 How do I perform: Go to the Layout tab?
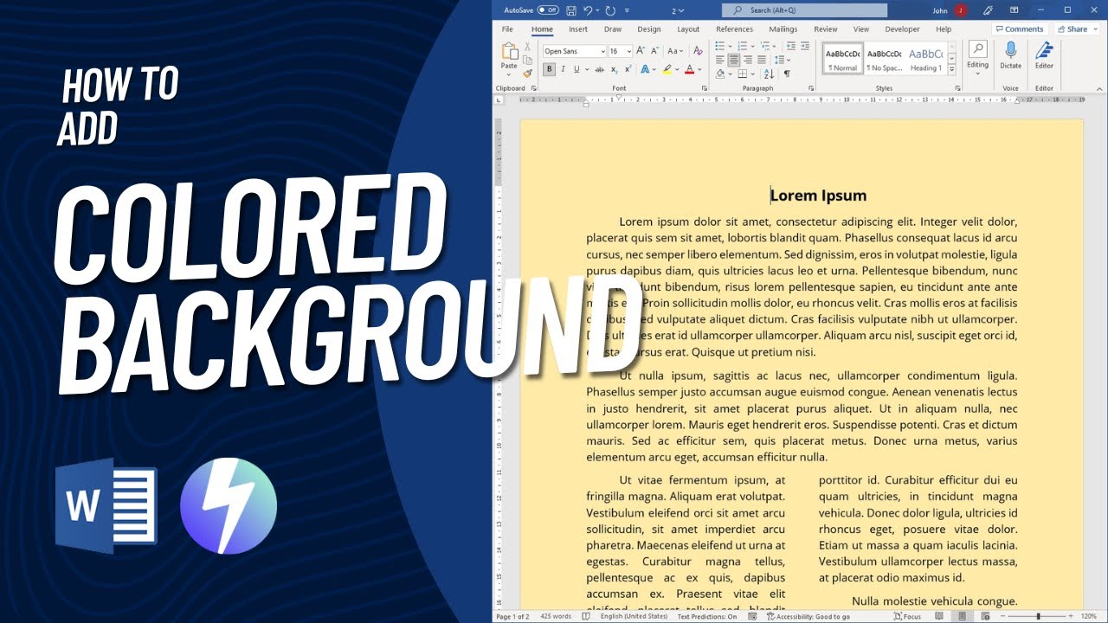[x=688, y=29]
